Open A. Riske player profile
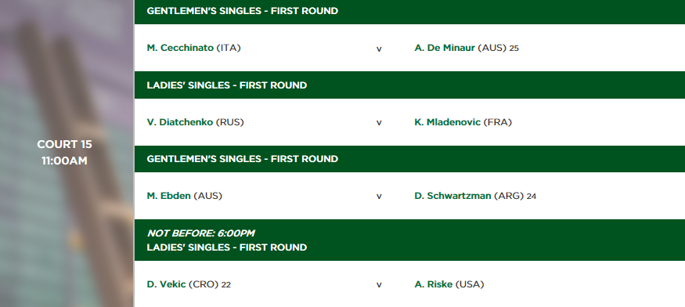Image resolution: width=685 pixels, height=307 pixels. (x=433, y=284)
